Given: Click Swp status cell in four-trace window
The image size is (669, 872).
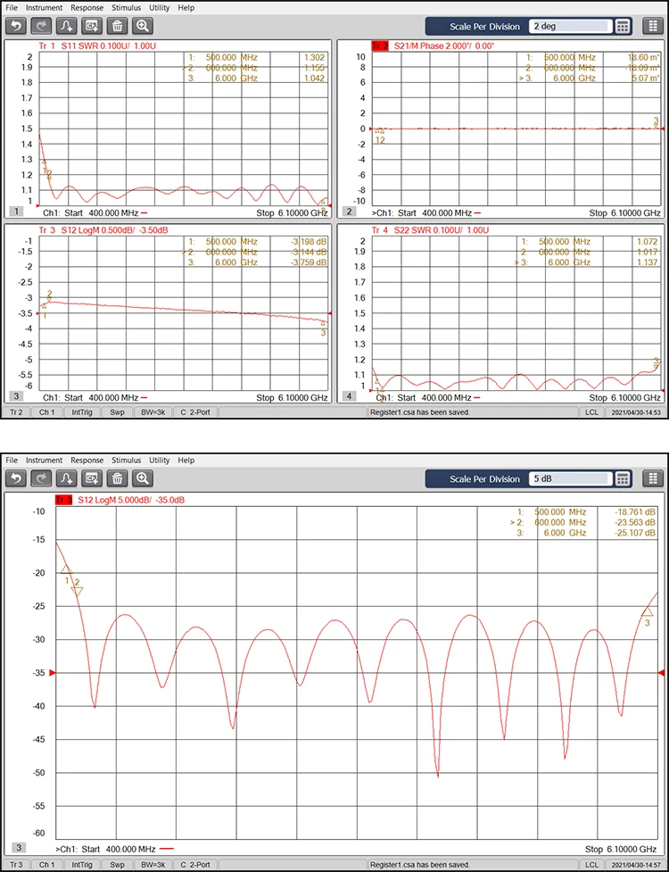Looking at the screenshot, I should 117,412.
